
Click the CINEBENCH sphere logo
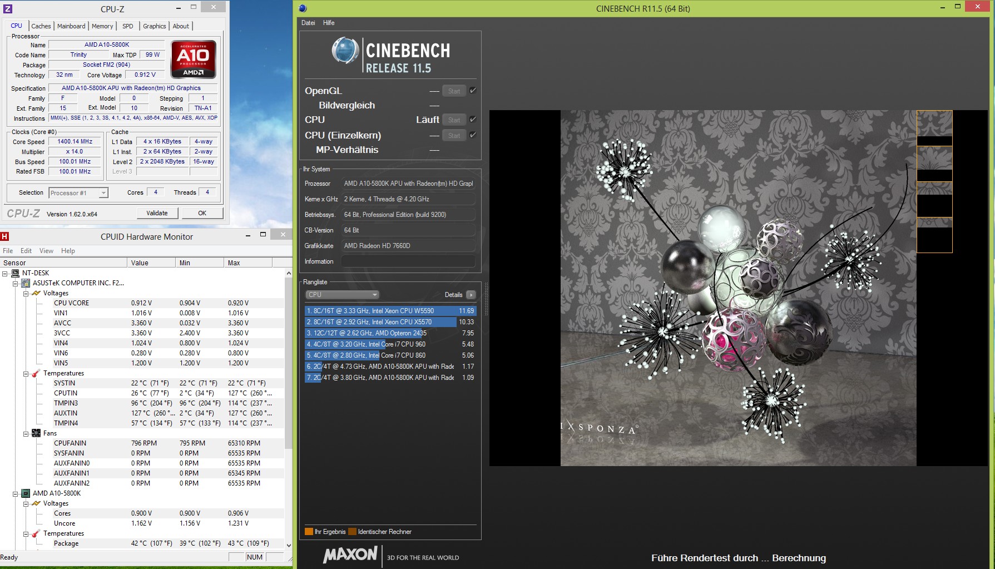point(345,51)
